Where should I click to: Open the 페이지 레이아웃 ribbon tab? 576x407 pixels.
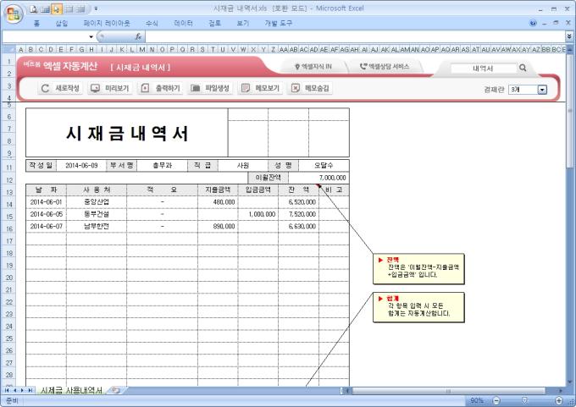[107, 23]
